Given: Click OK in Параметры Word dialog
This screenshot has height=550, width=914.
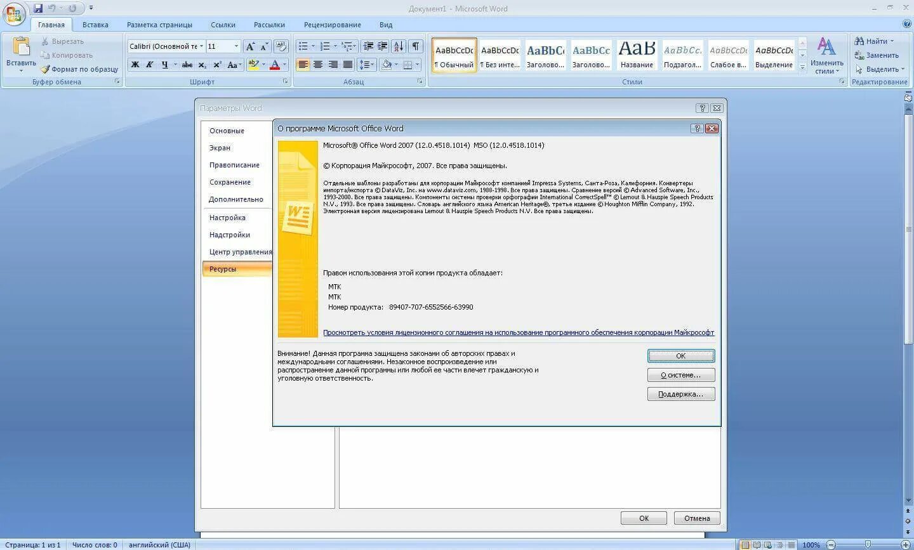Looking at the screenshot, I should pos(644,518).
